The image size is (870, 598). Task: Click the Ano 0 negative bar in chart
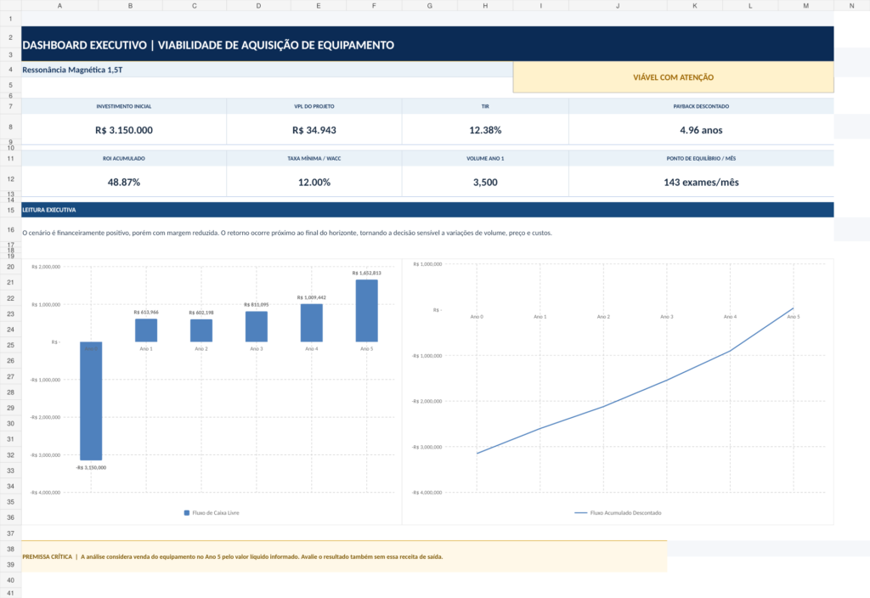click(x=91, y=401)
